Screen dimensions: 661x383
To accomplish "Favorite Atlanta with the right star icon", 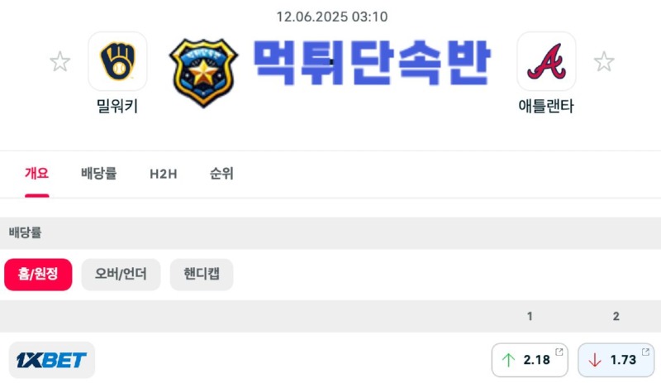I will pos(604,62).
